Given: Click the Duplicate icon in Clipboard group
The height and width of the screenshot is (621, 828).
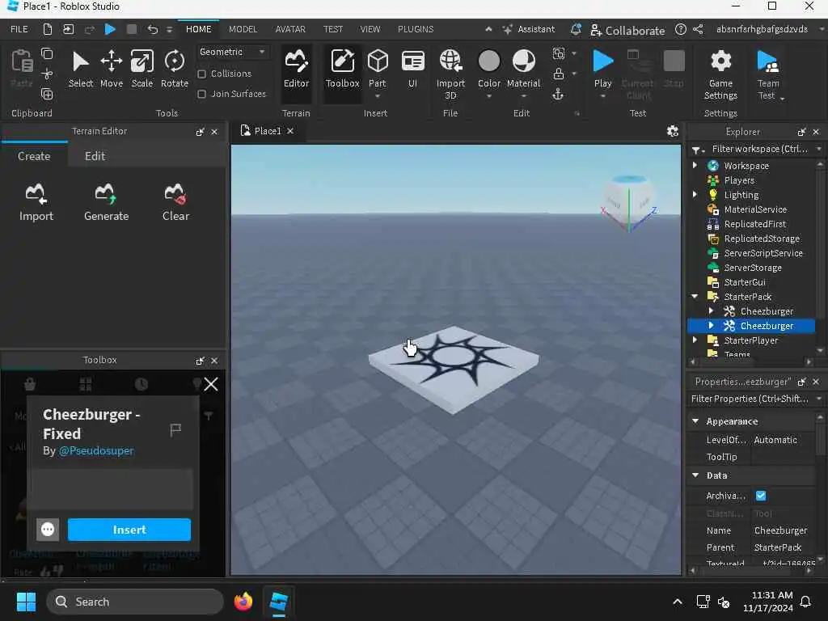Looking at the screenshot, I should tap(47, 94).
